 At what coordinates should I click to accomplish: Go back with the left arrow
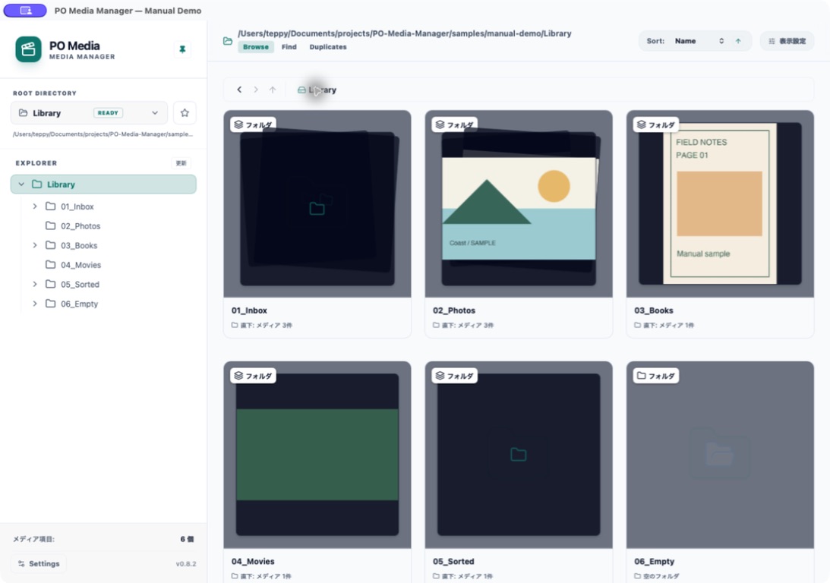point(239,90)
